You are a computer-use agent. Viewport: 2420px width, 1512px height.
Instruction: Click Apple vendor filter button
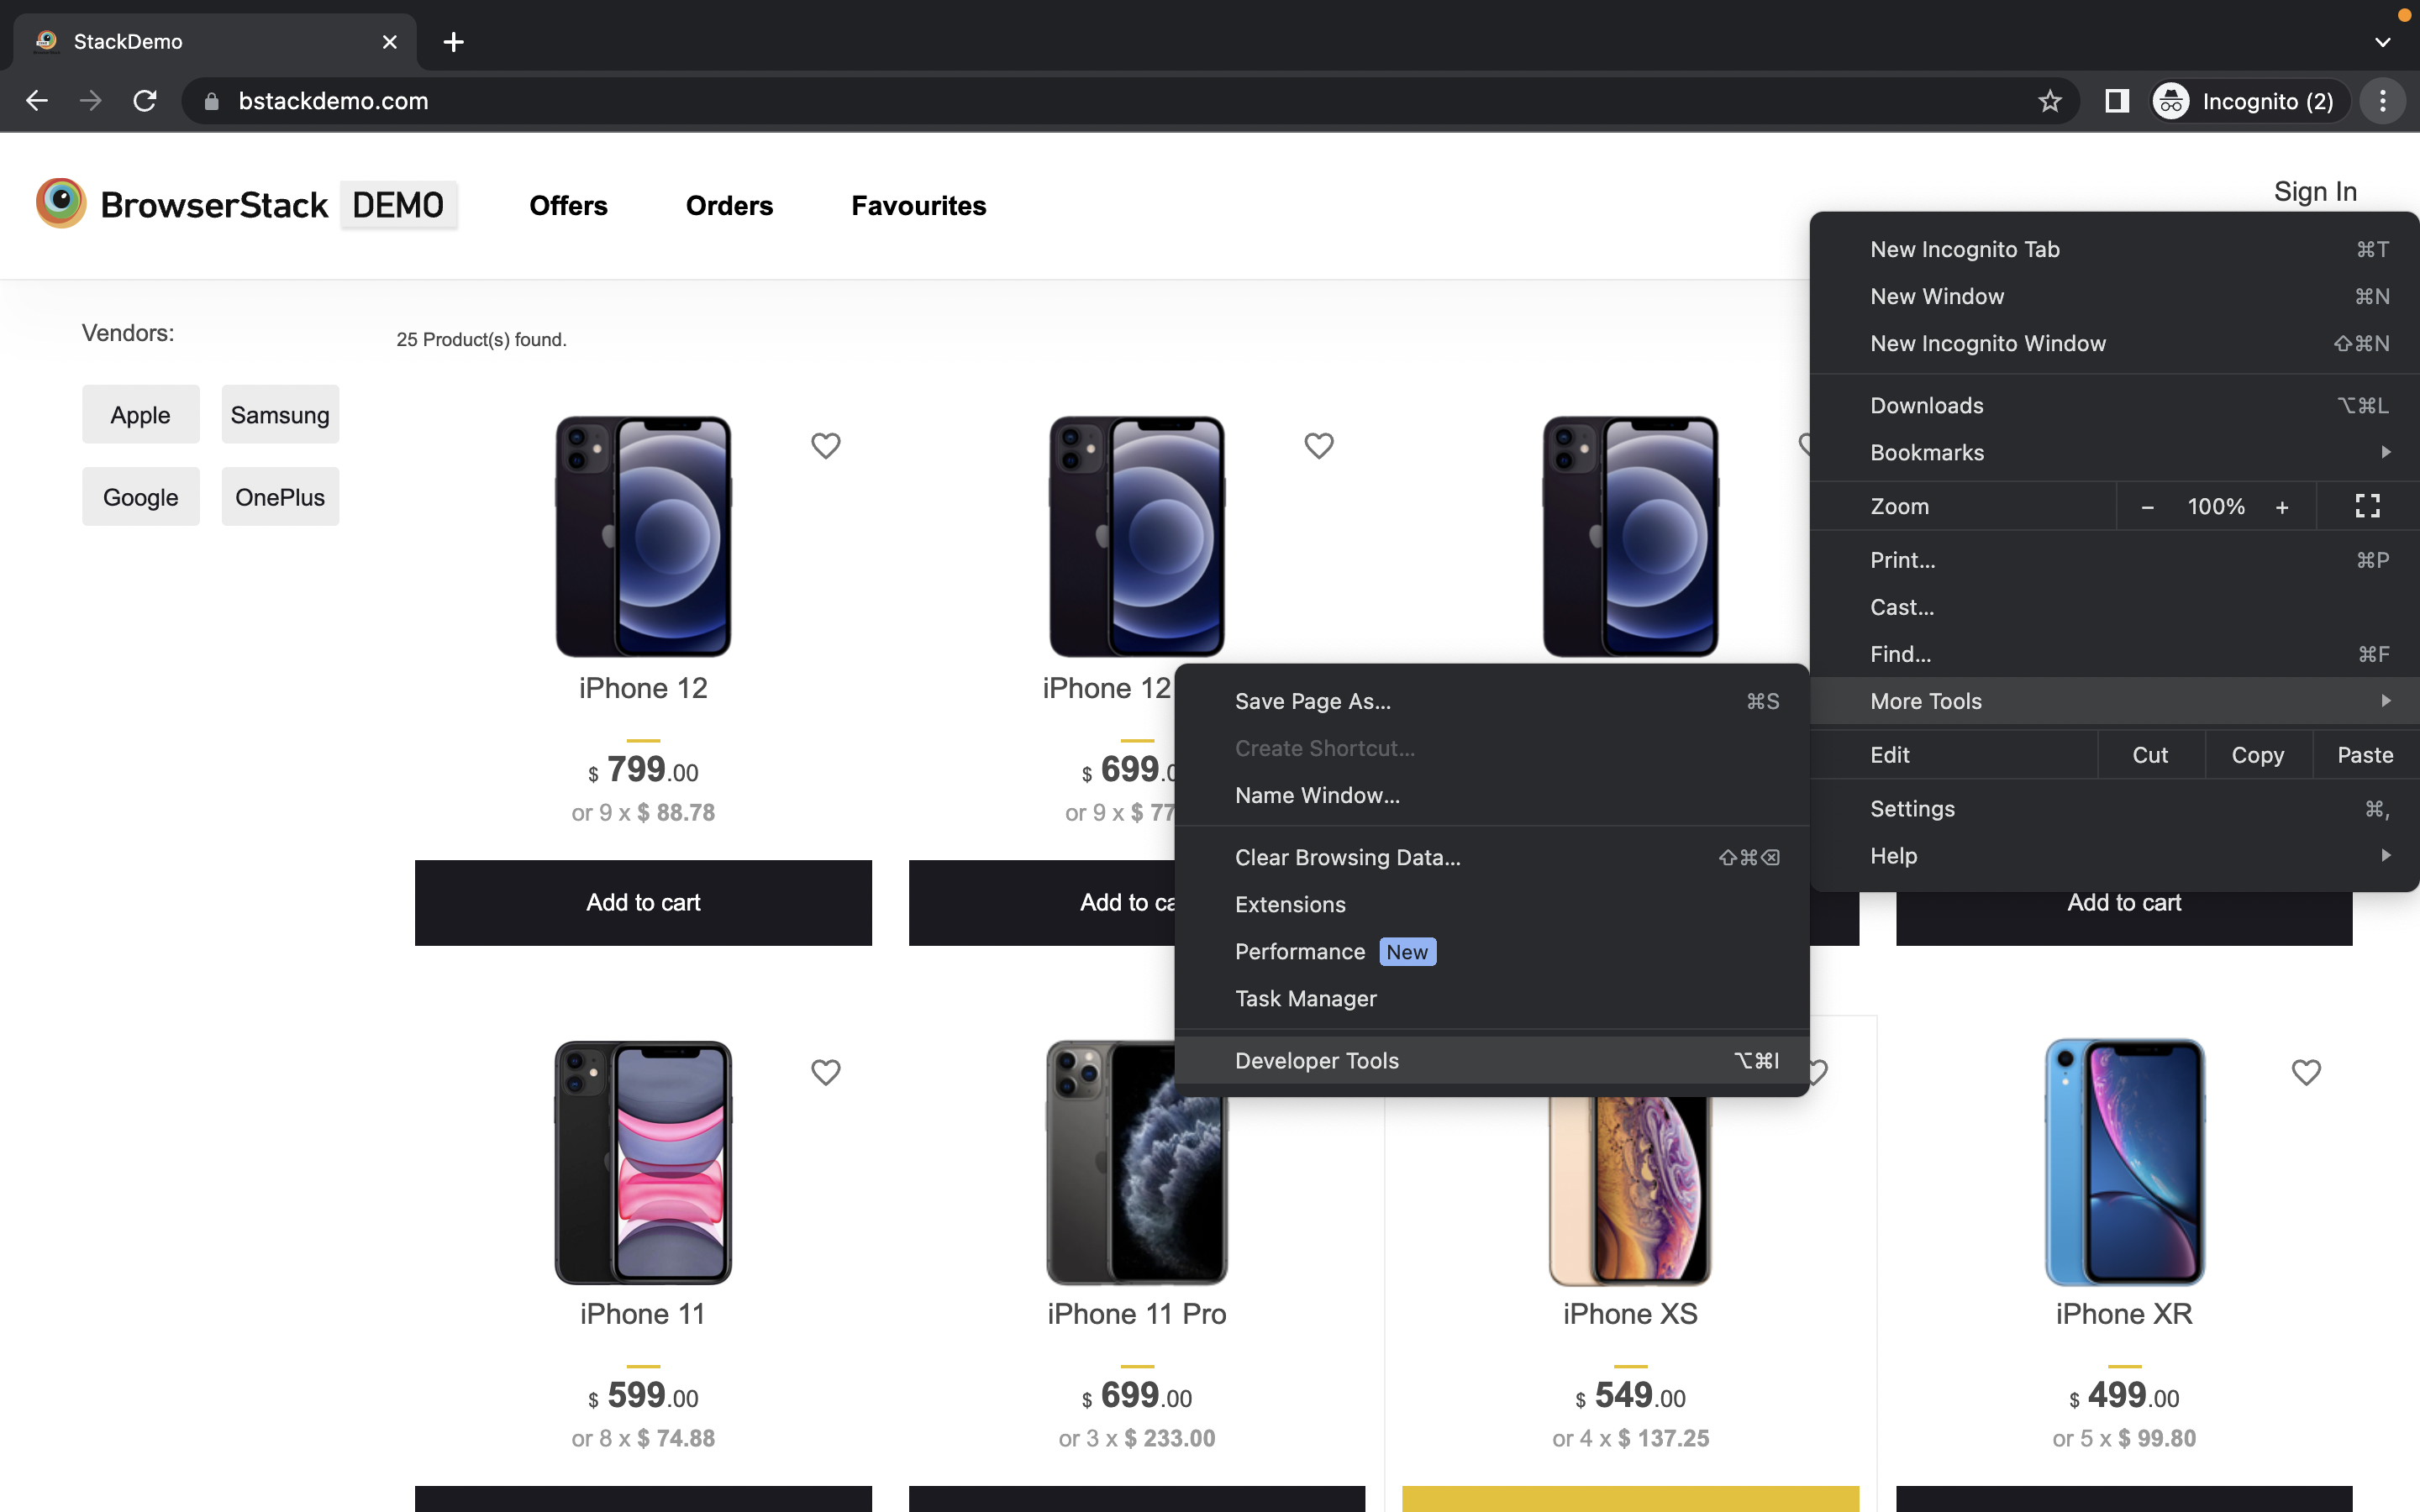[x=141, y=415]
